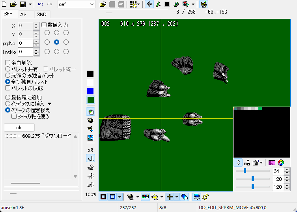The height and width of the screenshot is (212, 297).
Task: Open the palette properties dropdown arrow
Action: point(262,163)
